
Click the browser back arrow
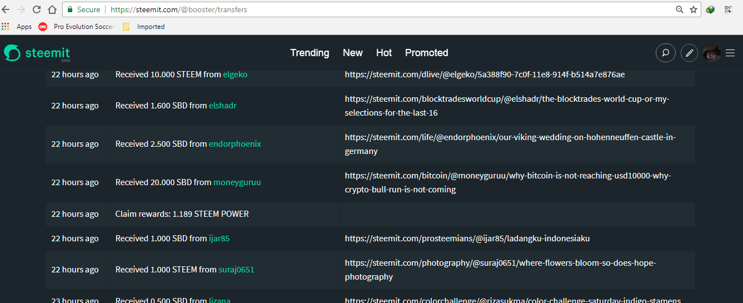6,9
